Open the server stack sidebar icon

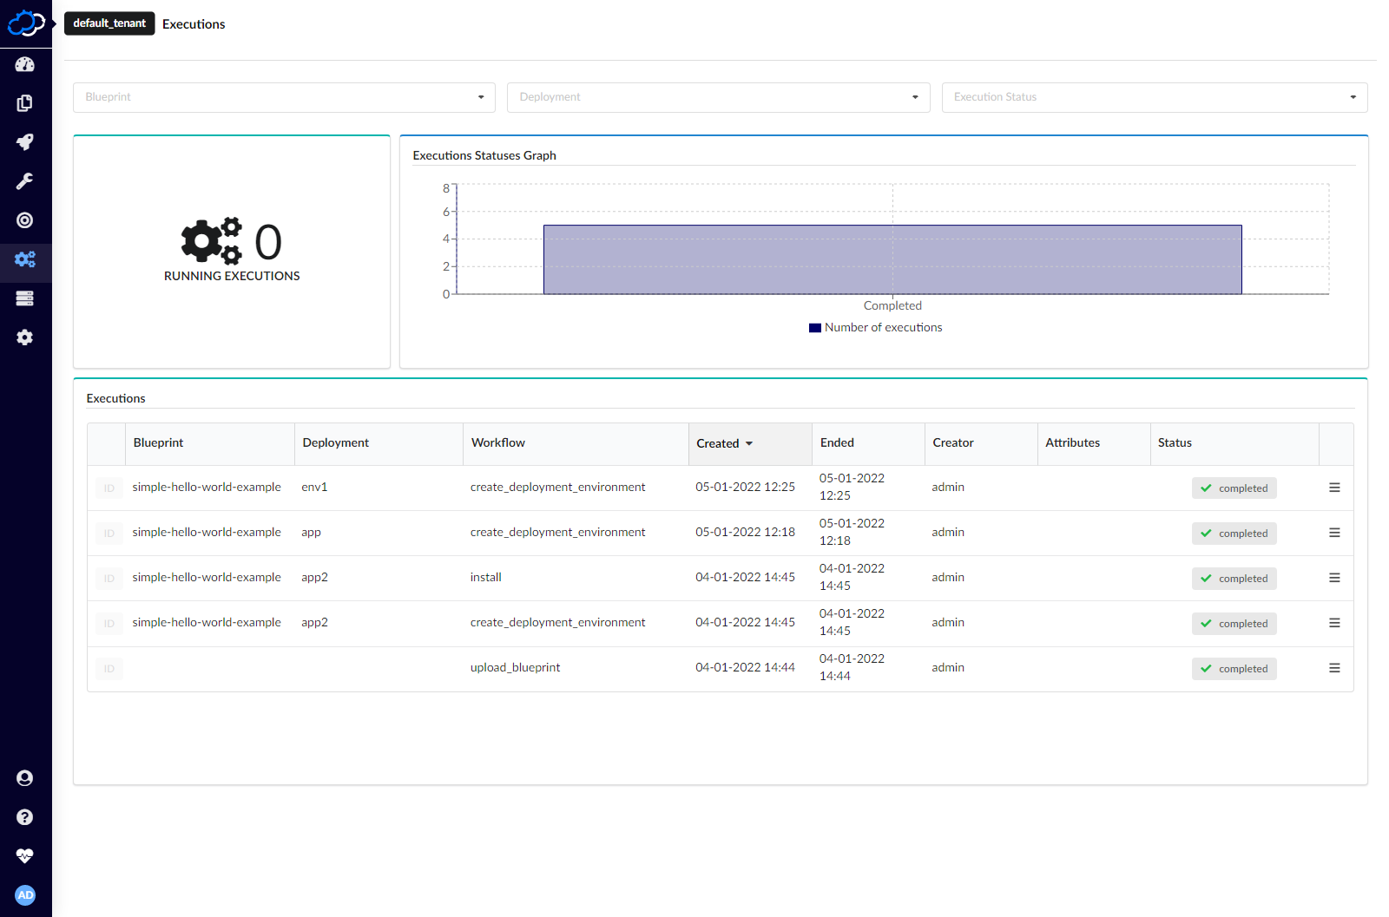(x=25, y=298)
